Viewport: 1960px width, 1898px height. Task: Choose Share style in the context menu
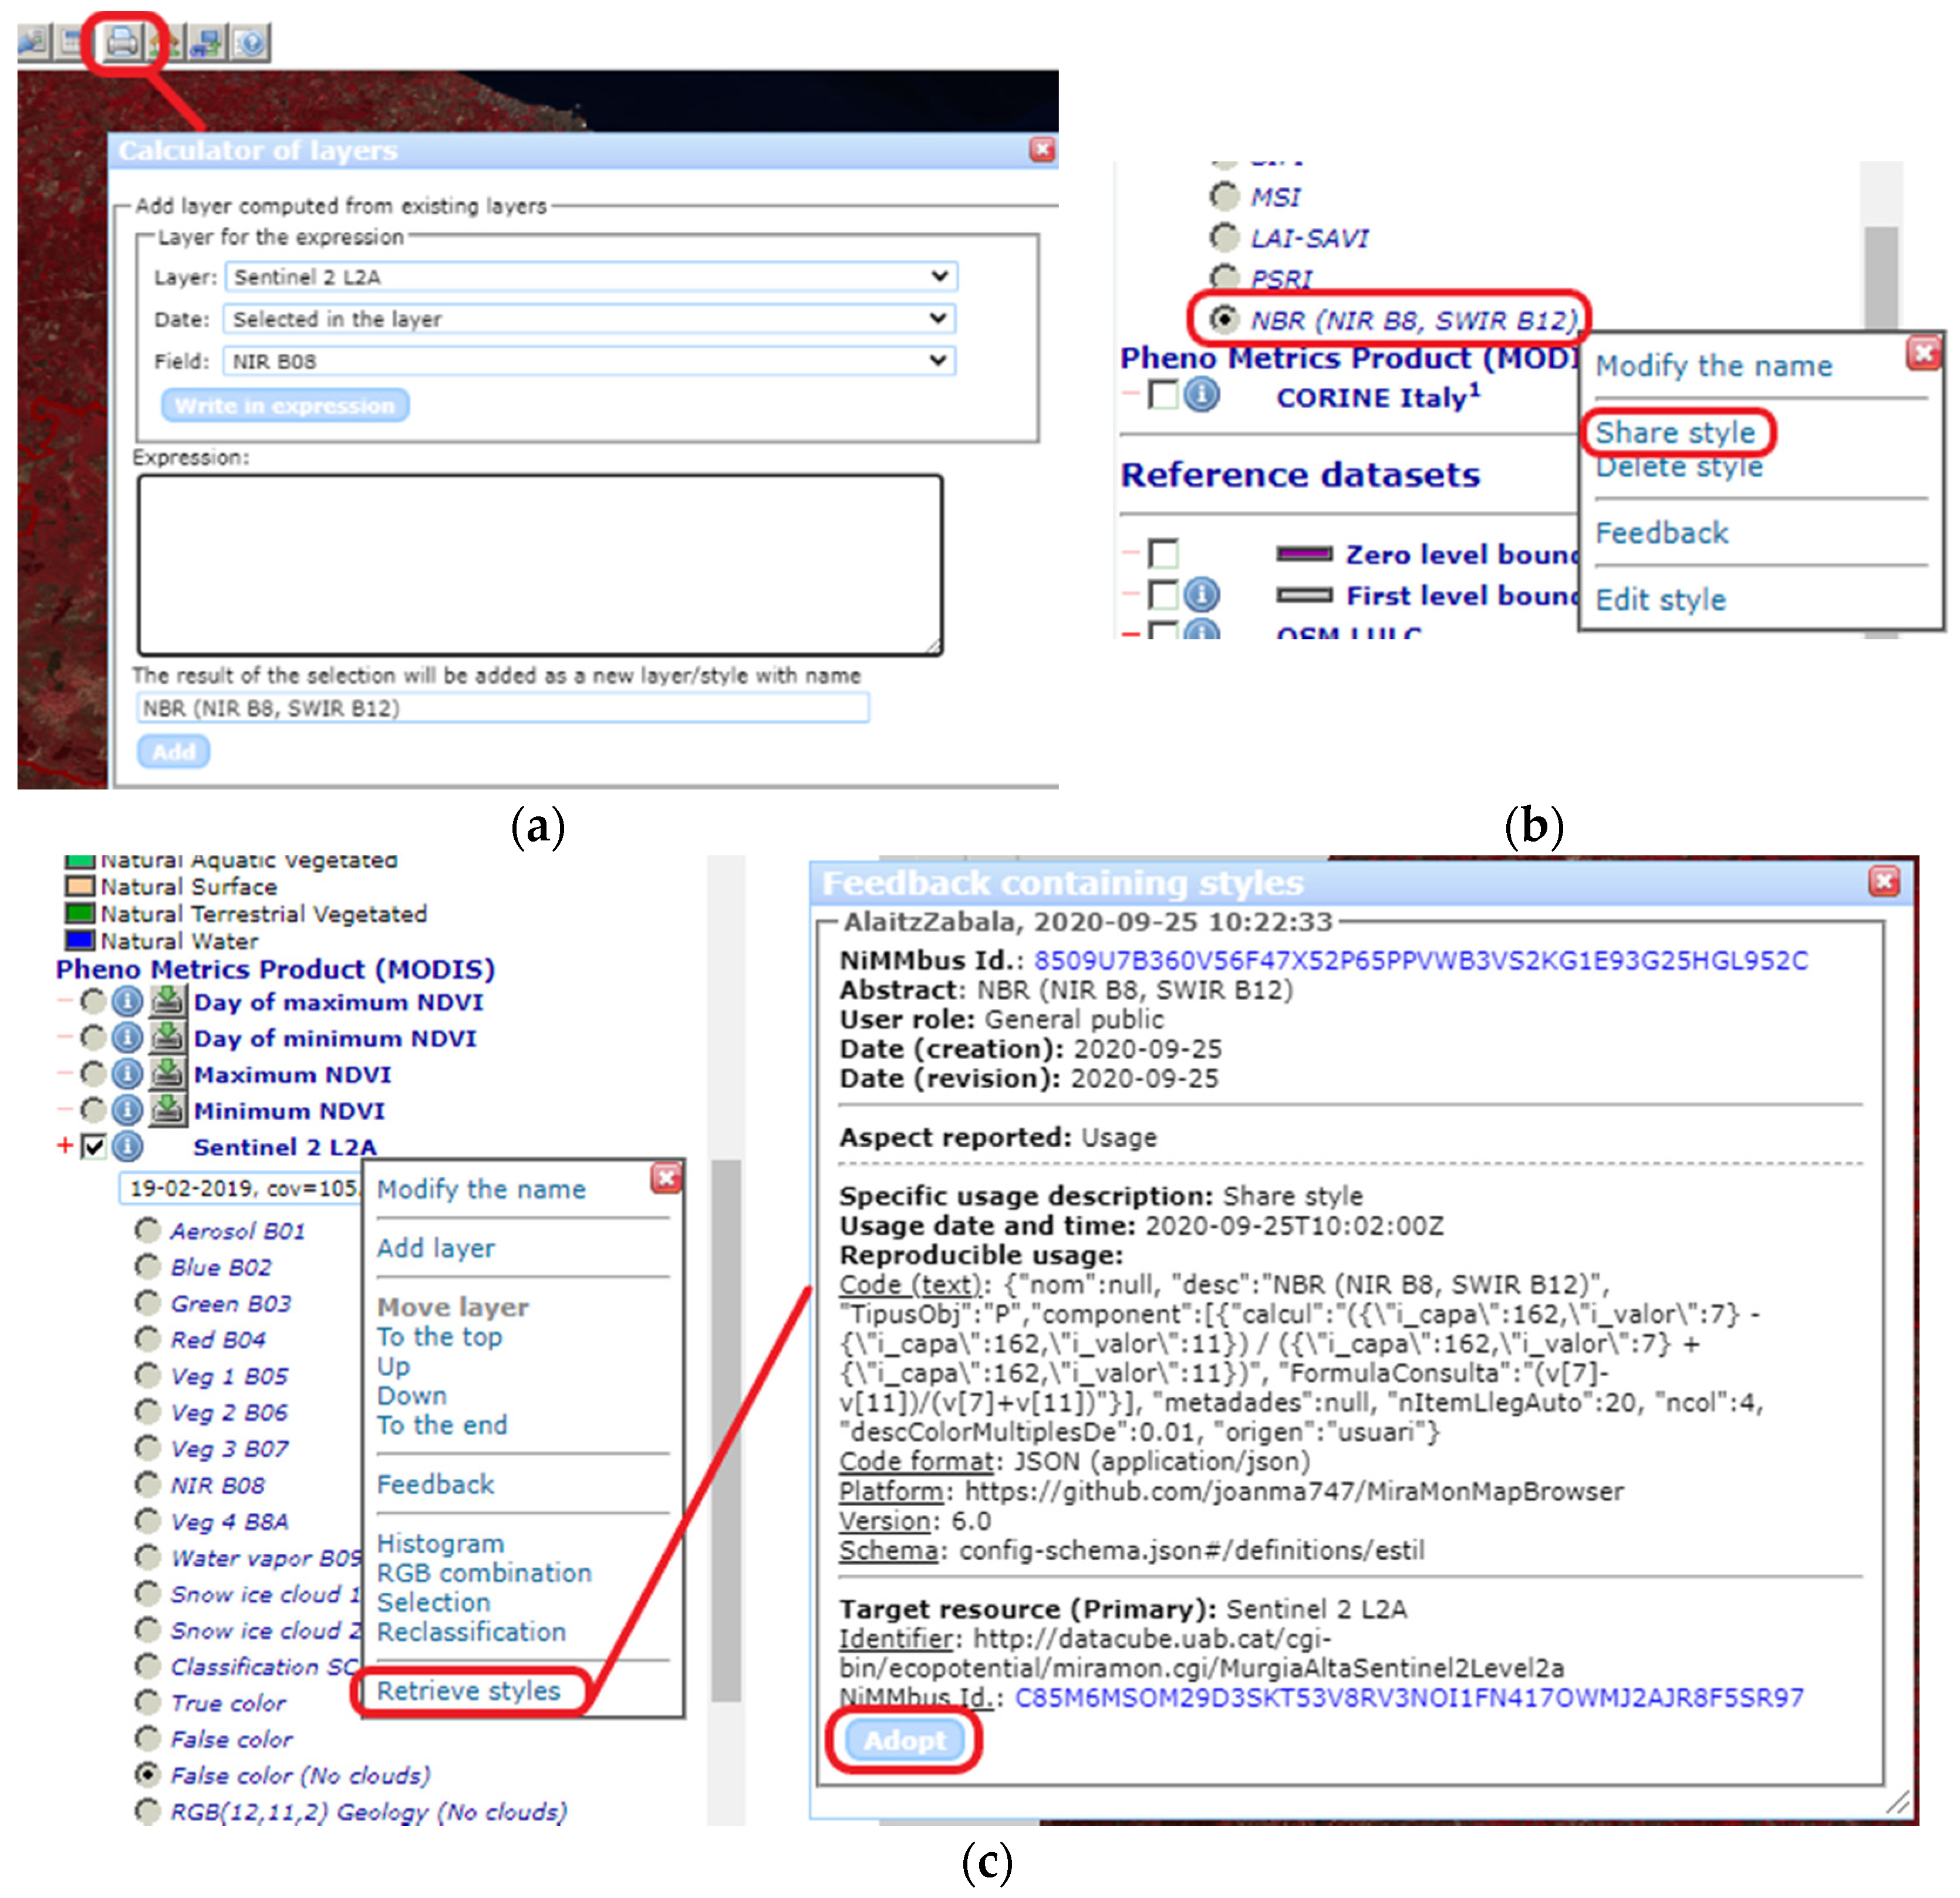(1675, 432)
